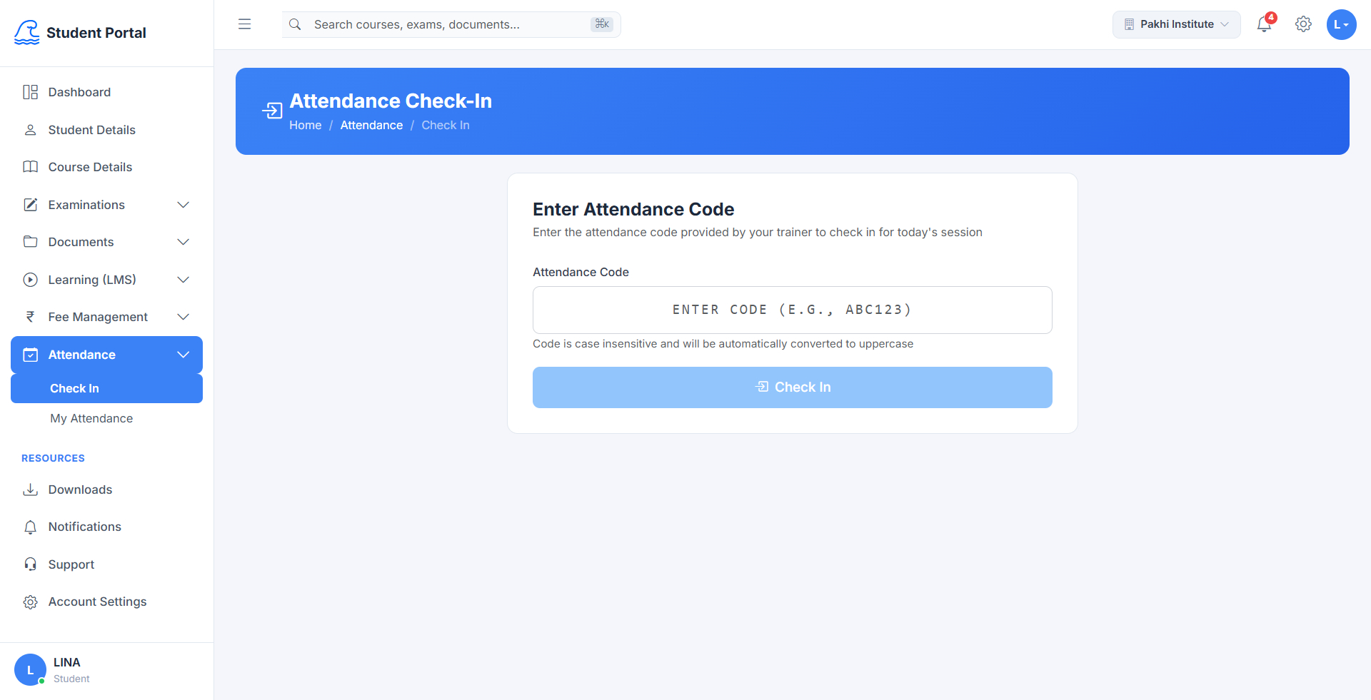This screenshot has height=700, width=1371.
Task: Click the Documents folder icon
Action: click(30, 242)
